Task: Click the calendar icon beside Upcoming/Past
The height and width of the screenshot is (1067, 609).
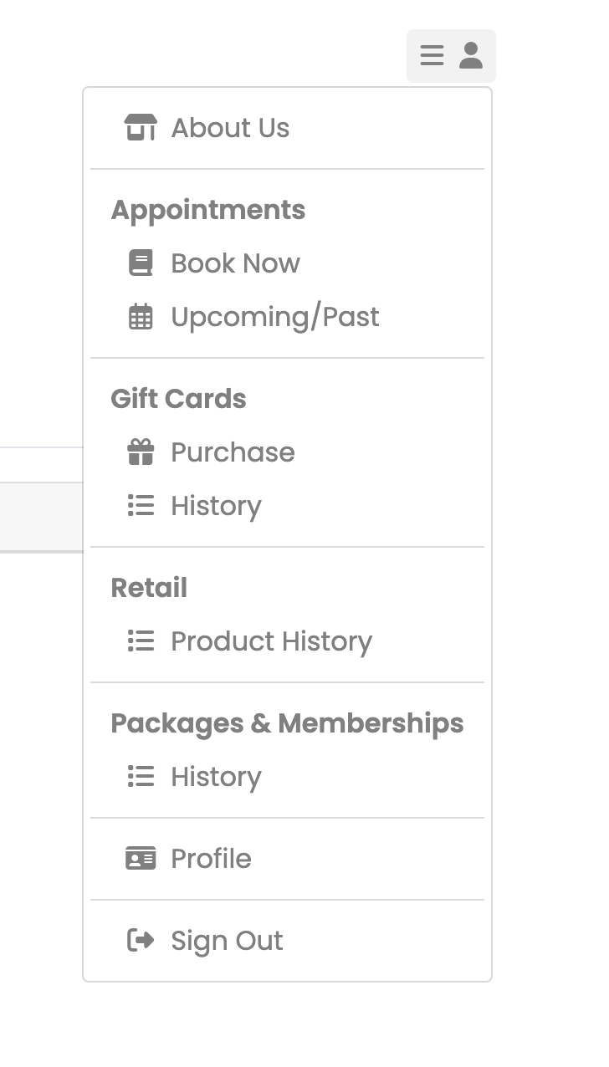Action: click(141, 317)
